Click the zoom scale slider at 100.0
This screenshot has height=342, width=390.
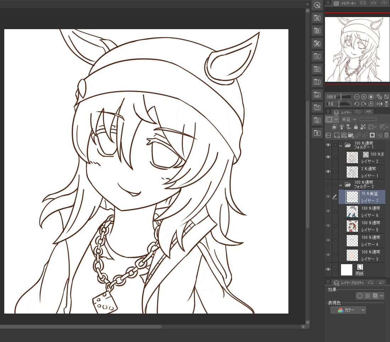(x=341, y=97)
